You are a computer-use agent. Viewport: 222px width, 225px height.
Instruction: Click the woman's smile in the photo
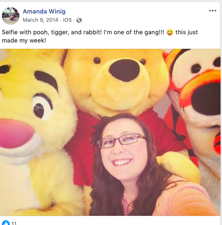coord(122,162)
